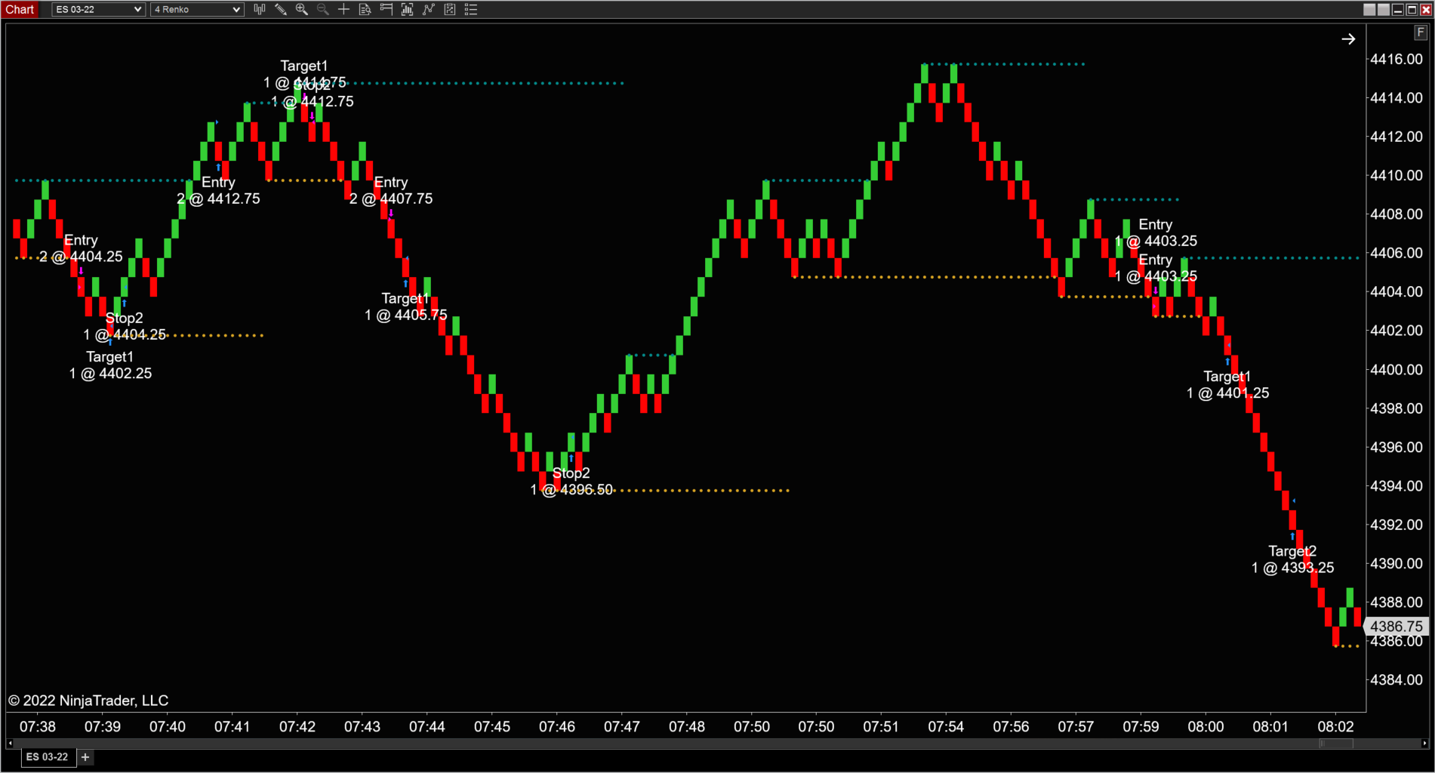This screenshot has height=773, width=1435.
Task: Close the chart window
Action: tap(1426, 9)
